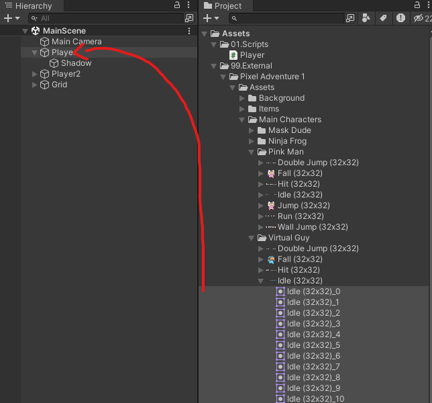The width and height of the screenshot is (432, 403).
Task: Lock the Hierarchy panel
Action: click(177, 5)
